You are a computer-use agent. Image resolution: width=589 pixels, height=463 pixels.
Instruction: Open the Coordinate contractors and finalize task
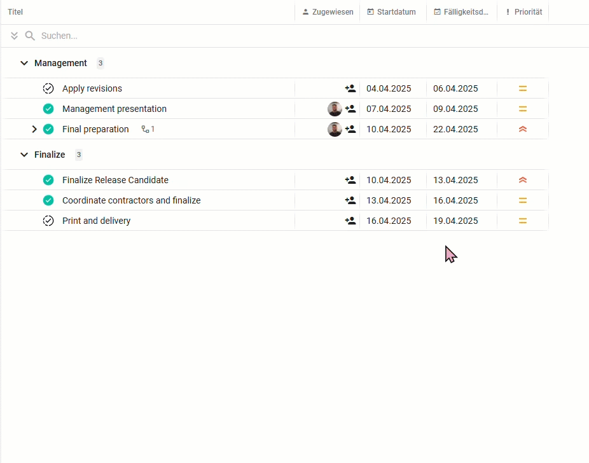(x=132, y=200)
